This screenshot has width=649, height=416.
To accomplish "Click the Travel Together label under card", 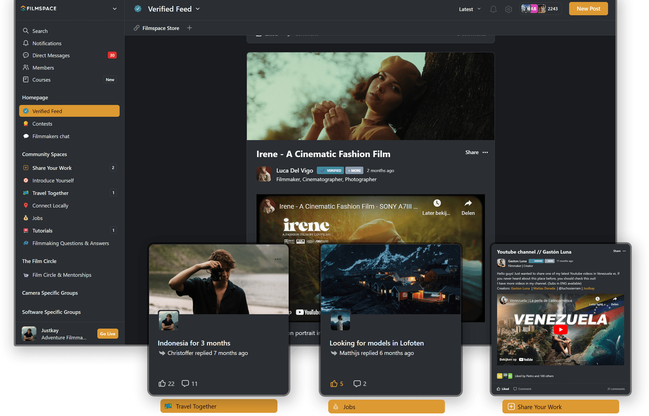I will [x=219, y=406].
